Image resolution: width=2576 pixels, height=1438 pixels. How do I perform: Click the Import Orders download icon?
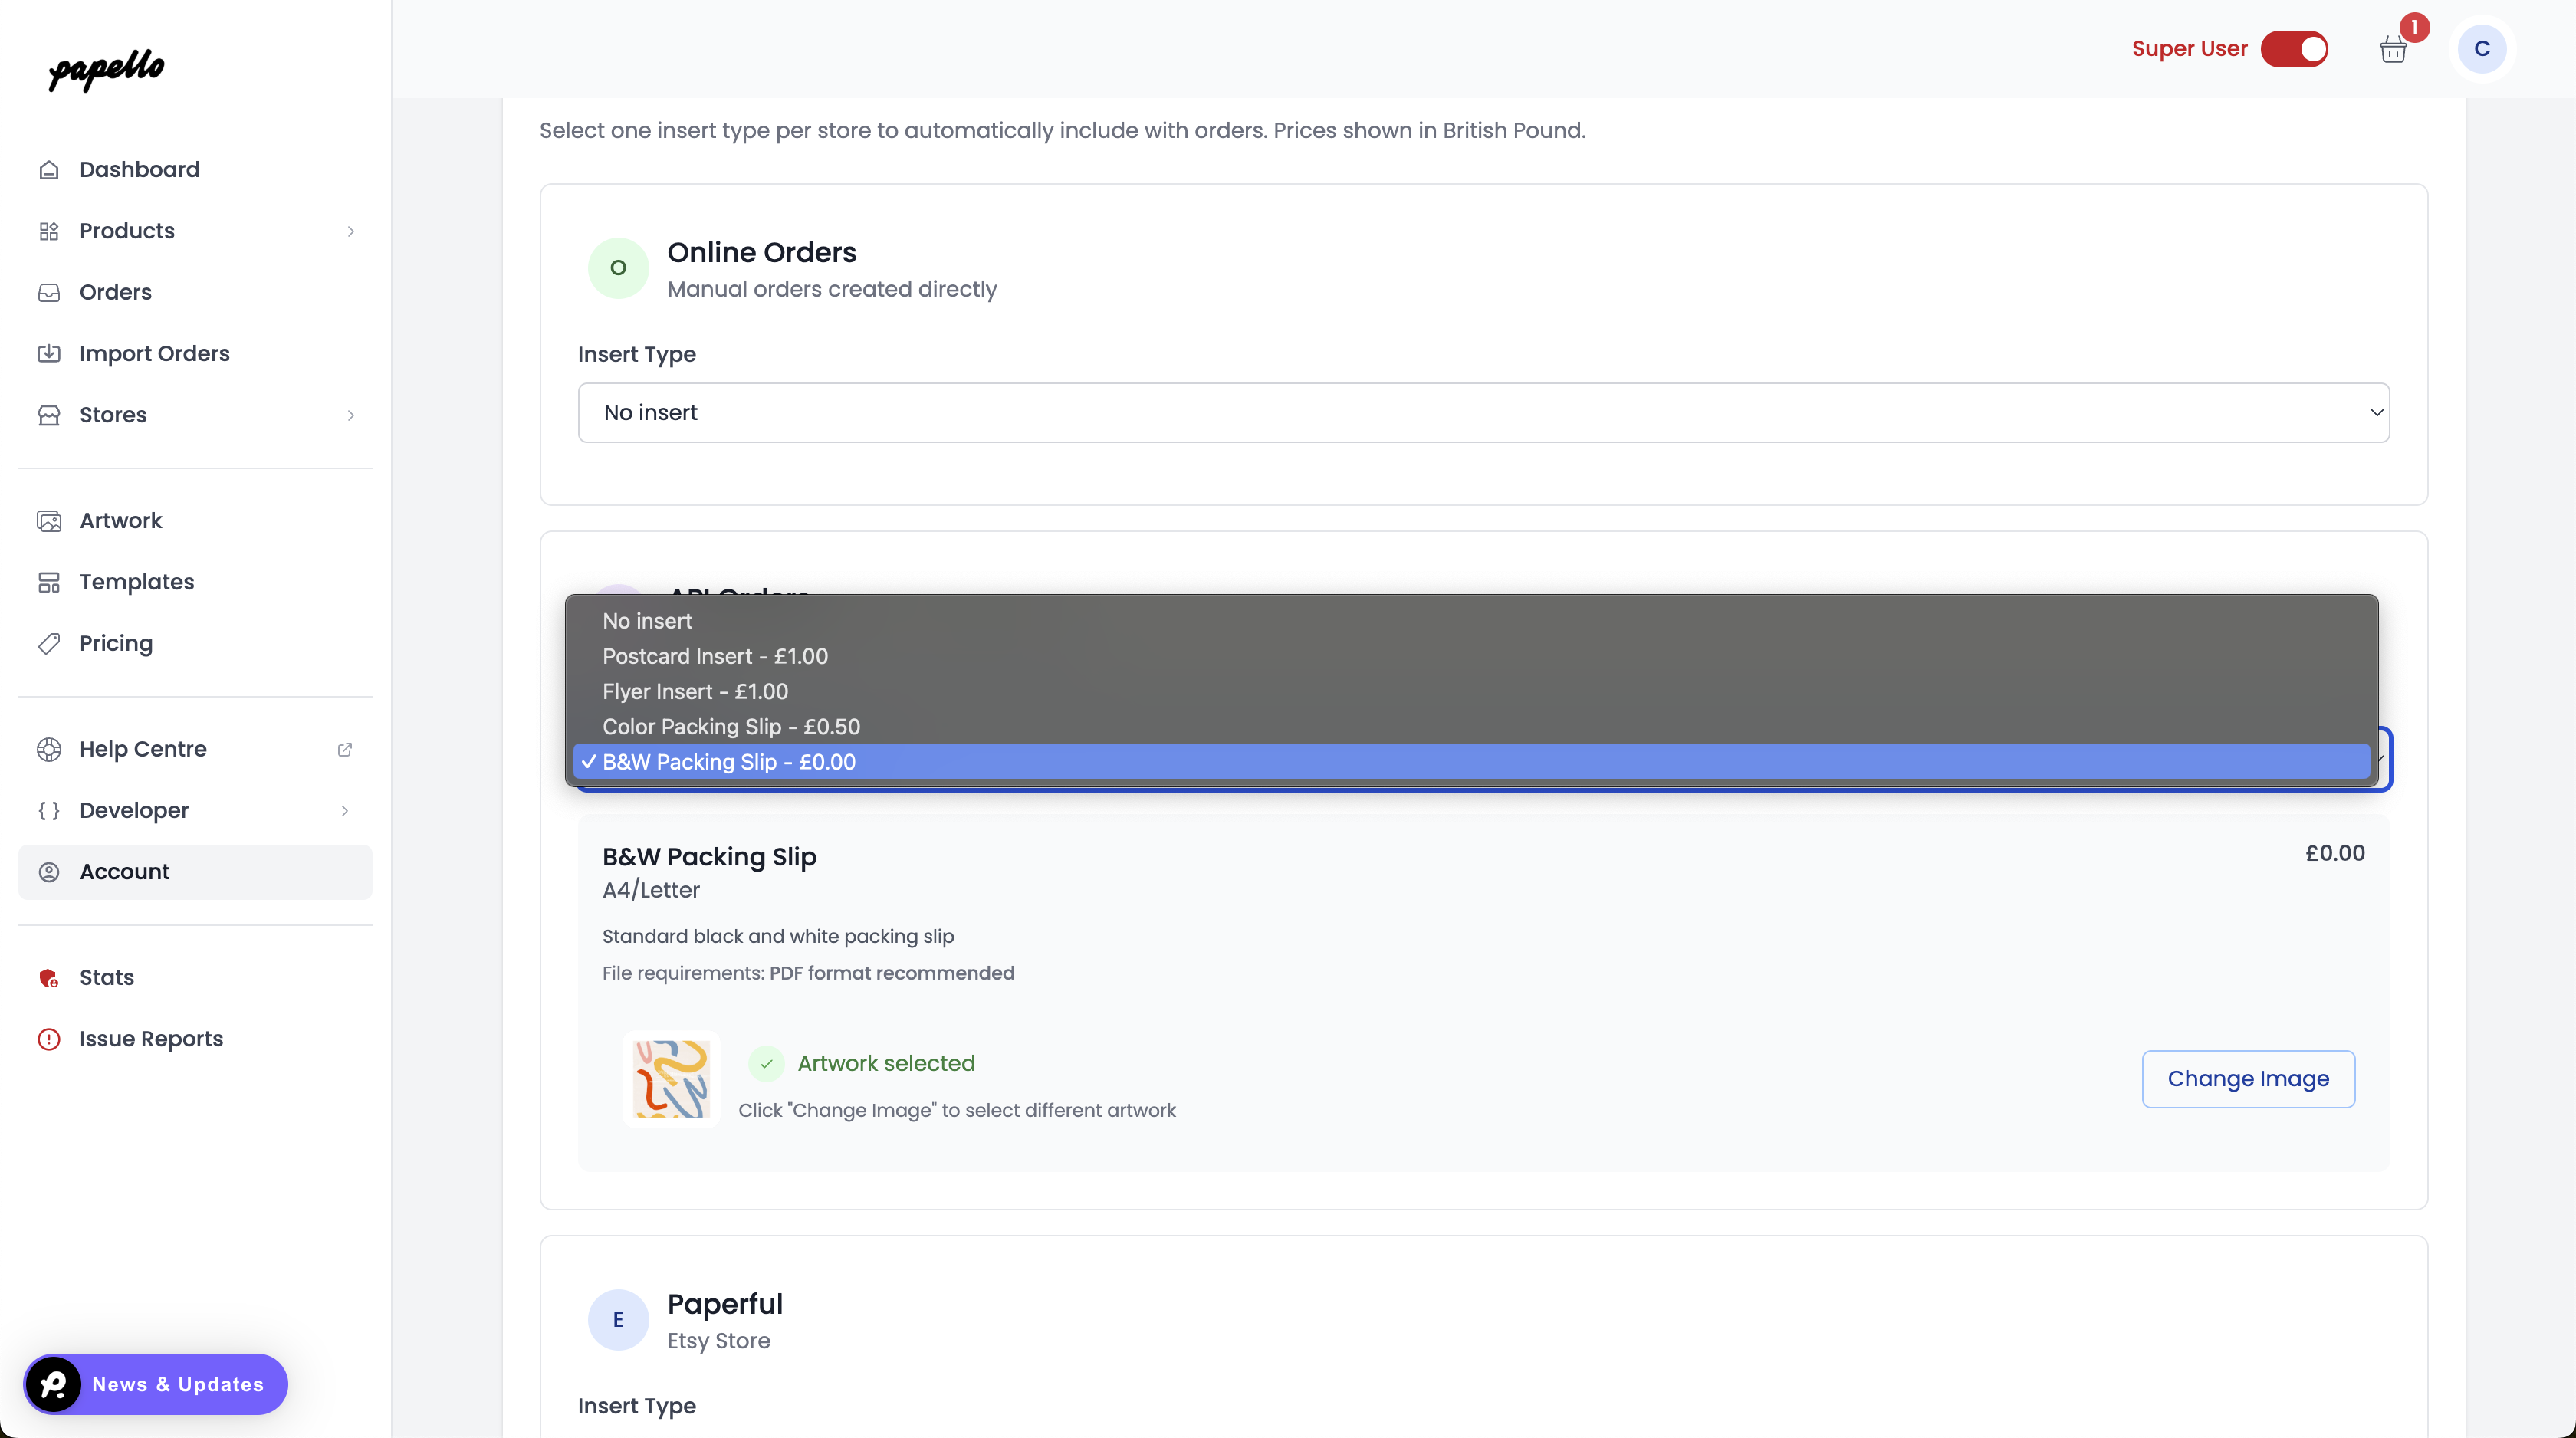pyautogui.click(x=49, y=353)
